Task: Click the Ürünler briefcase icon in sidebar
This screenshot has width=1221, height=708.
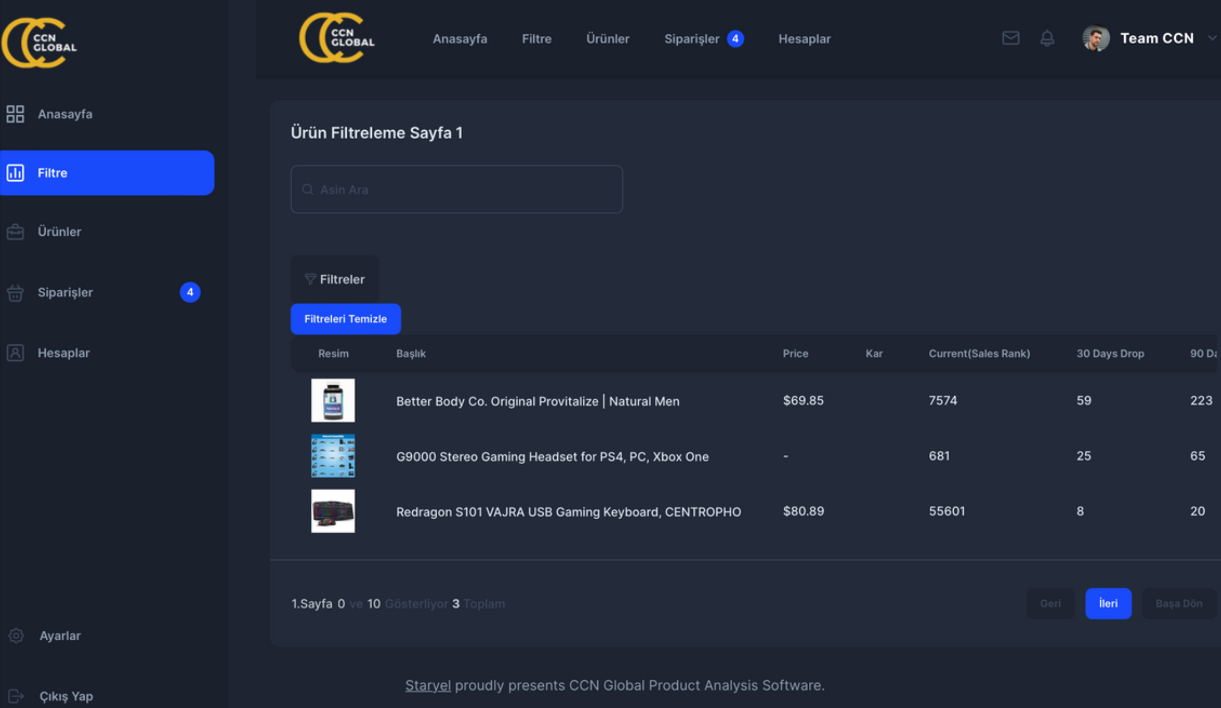Action: [15, 232]
